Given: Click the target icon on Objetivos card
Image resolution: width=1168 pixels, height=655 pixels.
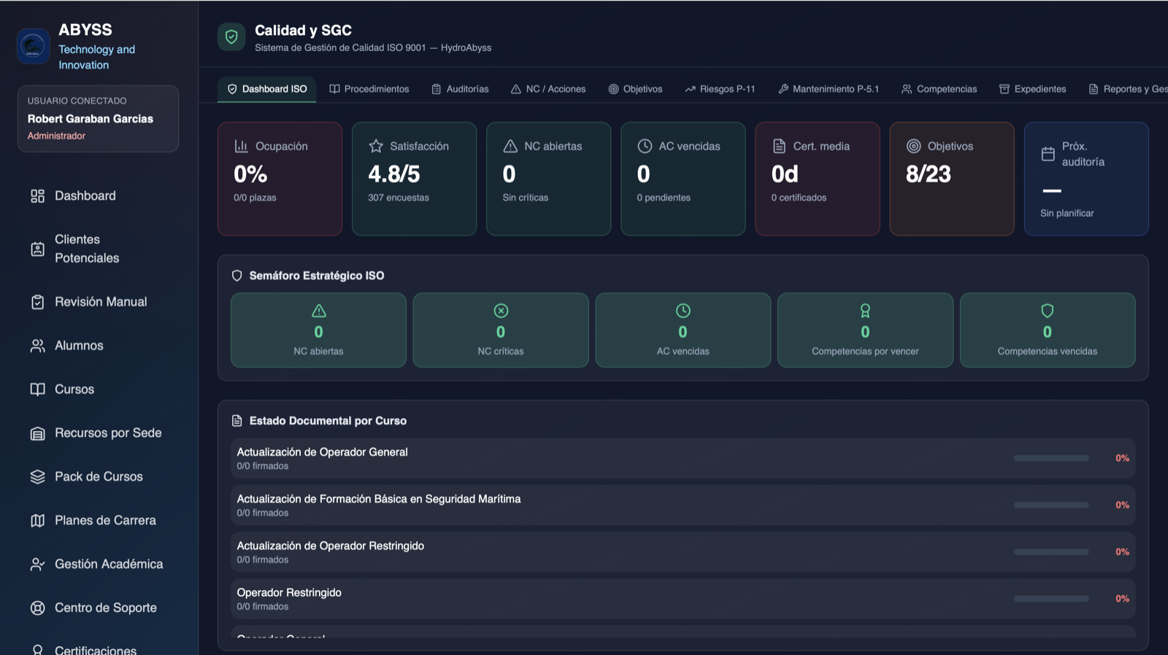Looking at the screenshot, I should point(913,146).
